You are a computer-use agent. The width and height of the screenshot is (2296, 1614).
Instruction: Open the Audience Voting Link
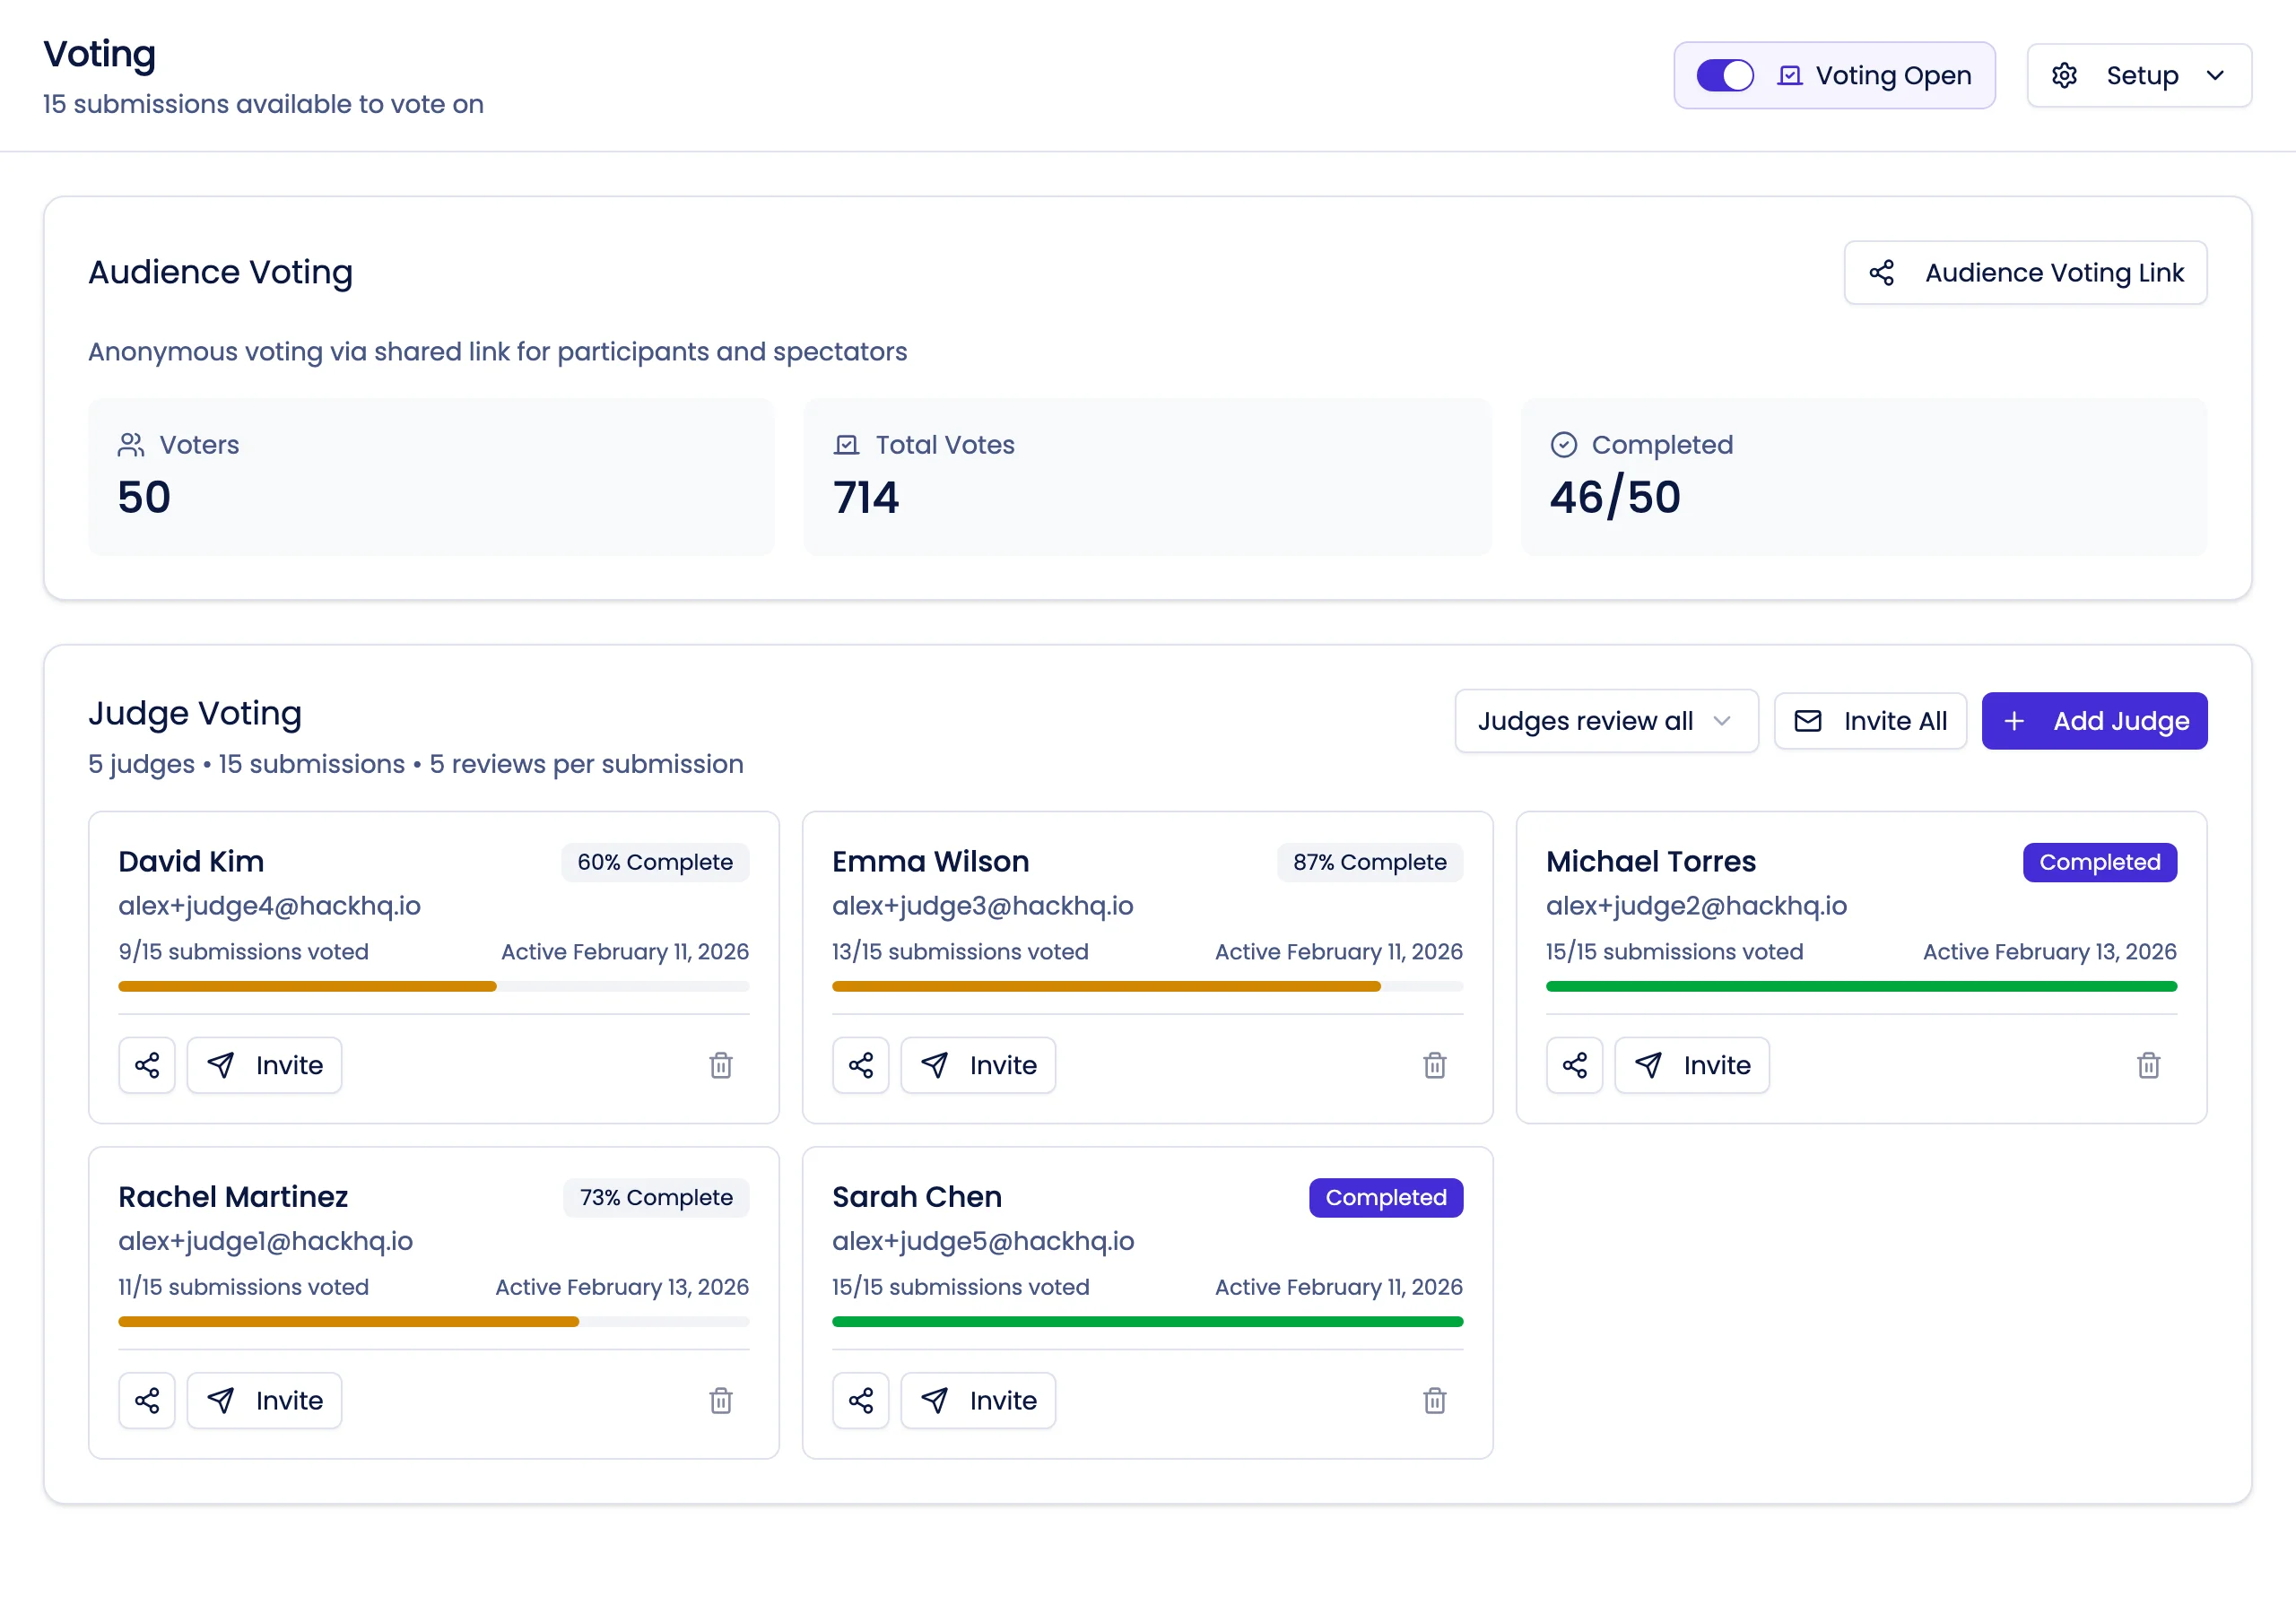(2024, 272)
